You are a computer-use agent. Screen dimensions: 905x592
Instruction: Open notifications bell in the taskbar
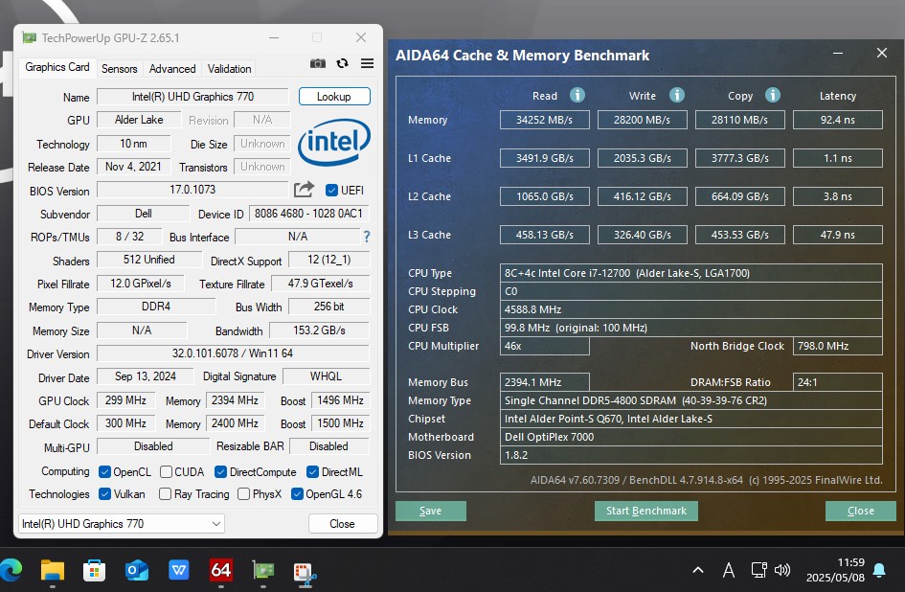point(879,571)
